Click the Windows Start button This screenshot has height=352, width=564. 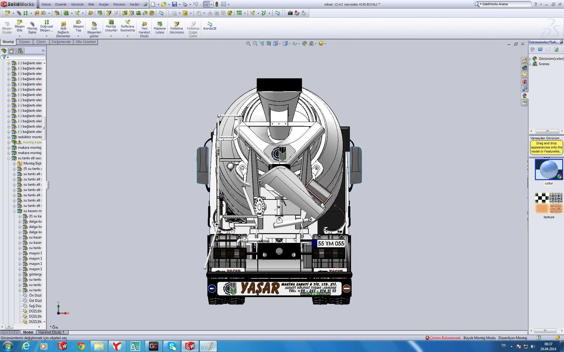(7, 346)
